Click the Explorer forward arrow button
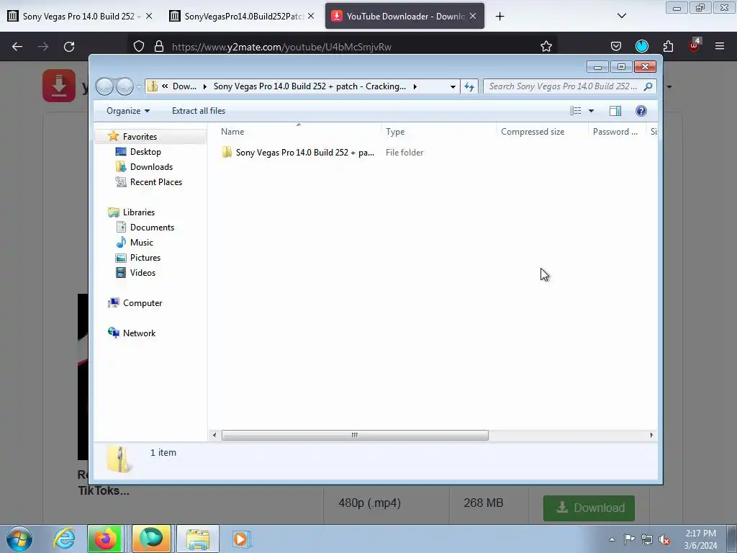737x553 pixels. click(125, 86)
